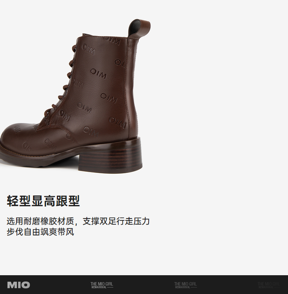Select the middle THE MIO GIRL footer label
Viewport: 288px width, 294px height.
coord(185,285)
